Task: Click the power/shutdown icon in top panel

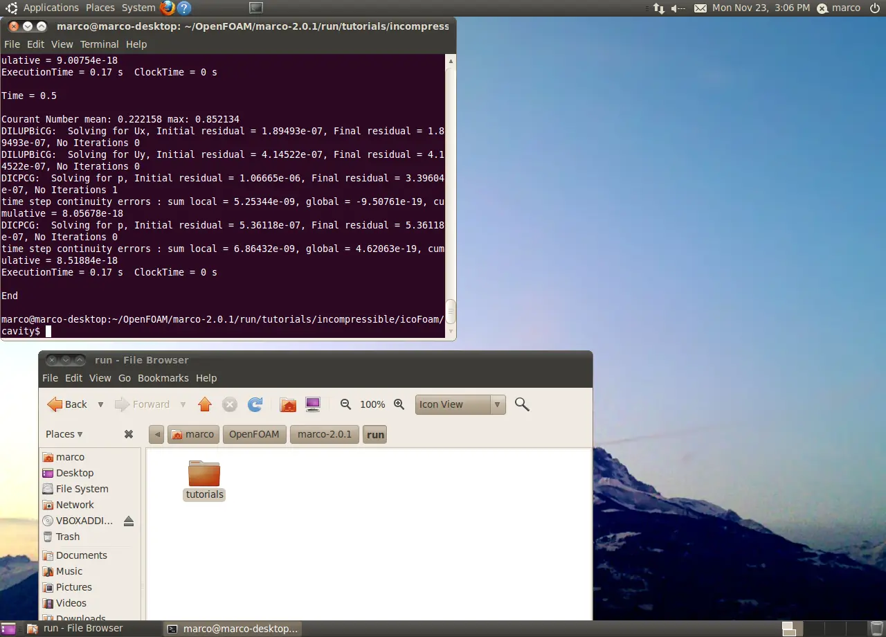Action: pos(875,8)
